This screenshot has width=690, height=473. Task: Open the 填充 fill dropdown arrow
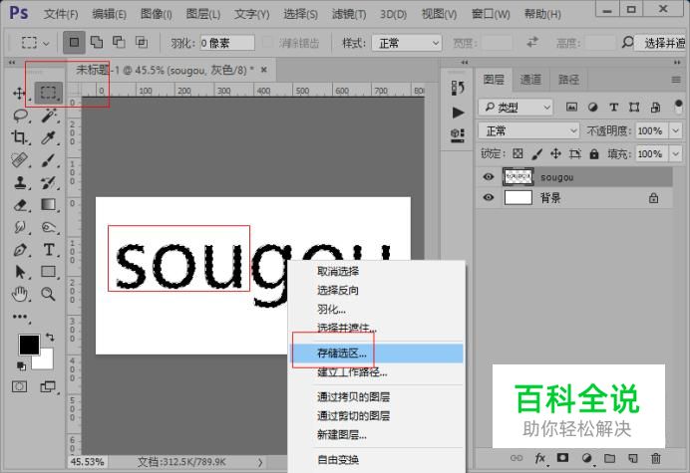pyautogui.click(x=675, y=154)
